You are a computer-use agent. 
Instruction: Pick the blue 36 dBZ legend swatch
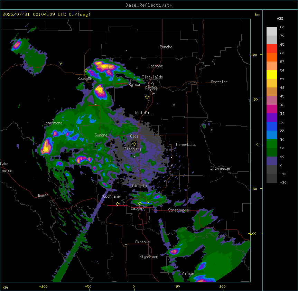click(272, 126)
